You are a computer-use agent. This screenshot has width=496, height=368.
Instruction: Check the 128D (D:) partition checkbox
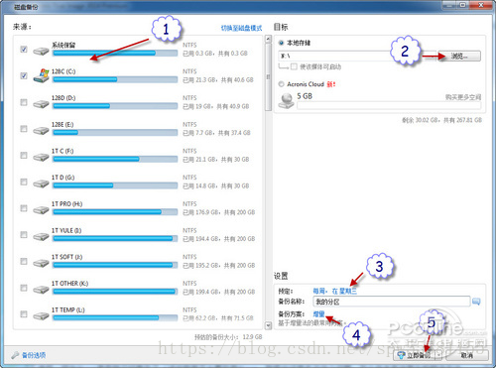click(x=24, y=102)
